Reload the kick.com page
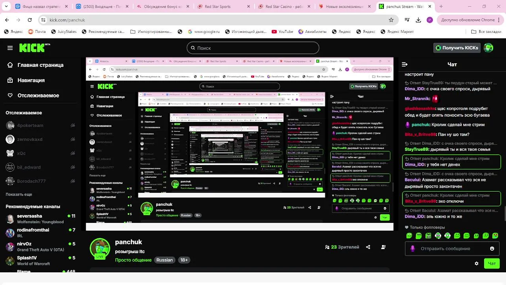 coord(30,20)
